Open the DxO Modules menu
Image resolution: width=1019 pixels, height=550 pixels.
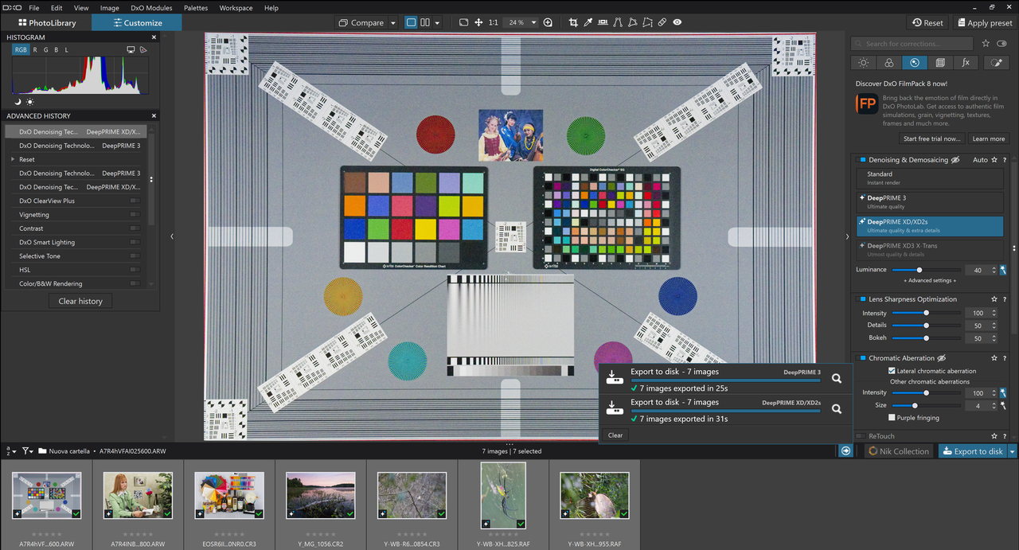click(x=151, y=8)
